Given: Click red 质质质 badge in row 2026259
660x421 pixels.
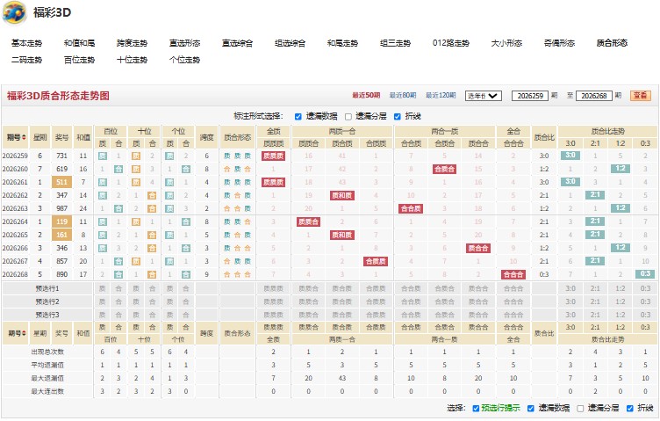Looking at the screenshot, I should (x=274, y=156).
